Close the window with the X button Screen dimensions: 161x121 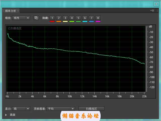[156, 4]
